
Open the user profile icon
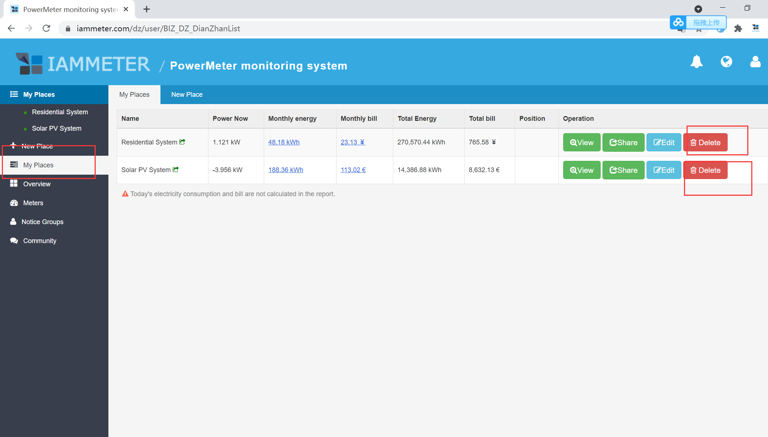tap(755, 62)
